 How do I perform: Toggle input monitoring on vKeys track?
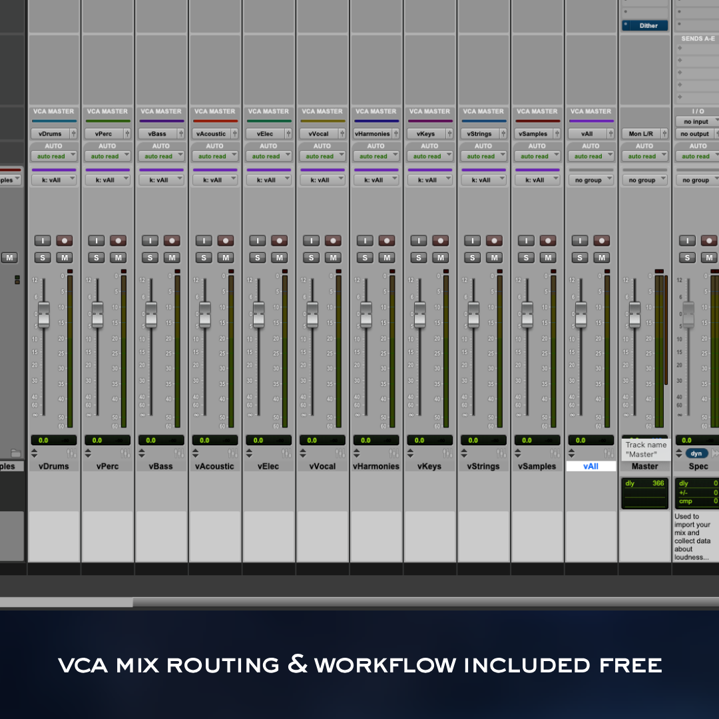[419, 241]
